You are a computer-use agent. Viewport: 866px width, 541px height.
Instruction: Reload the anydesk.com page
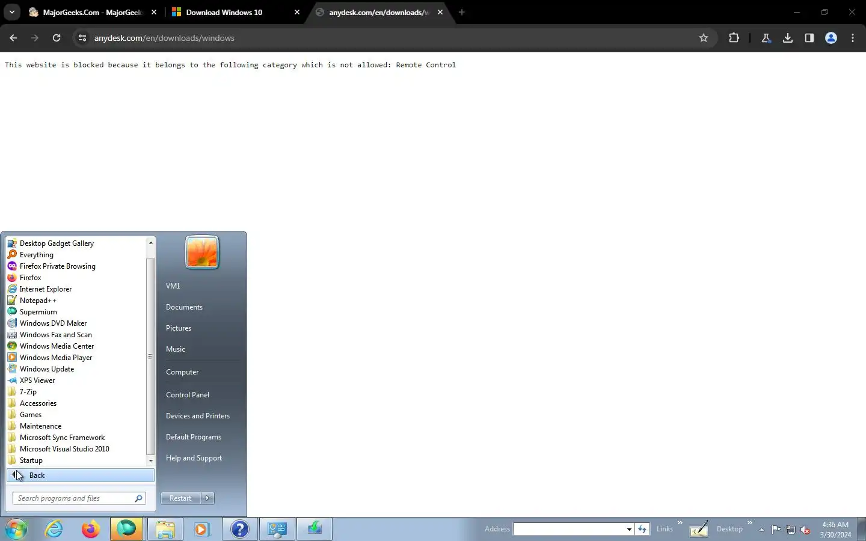(x=57, y=38)
